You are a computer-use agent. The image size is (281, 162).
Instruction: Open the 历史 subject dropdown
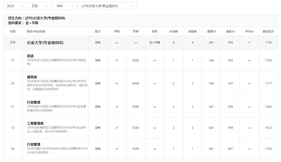pyautogui.click(x=40, y=6)
